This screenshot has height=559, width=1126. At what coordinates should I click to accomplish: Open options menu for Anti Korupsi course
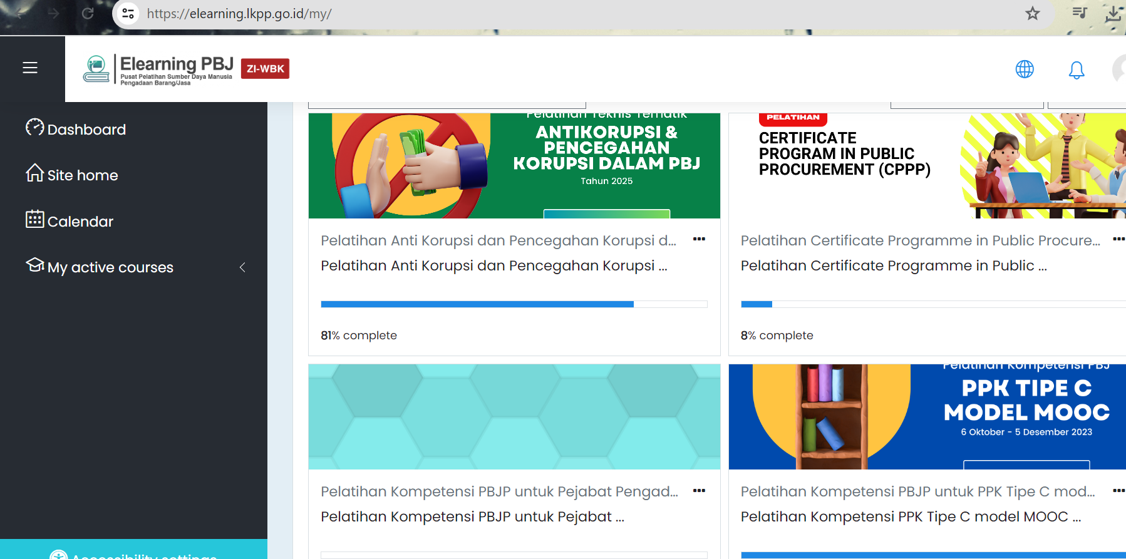699,239
